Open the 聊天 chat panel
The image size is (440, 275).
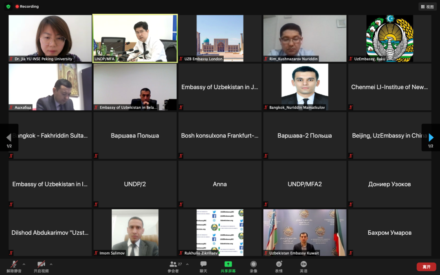pyautogui.click(x=203, y=267)
